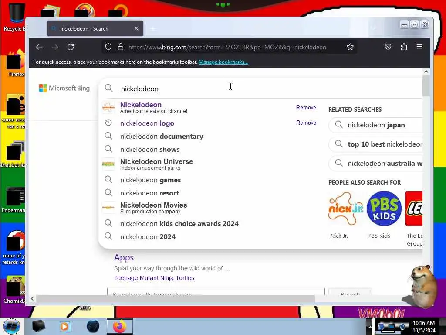Open Teenage Mutant Ninja Turtles link
The image size is (446, 335).
[154, 278]
